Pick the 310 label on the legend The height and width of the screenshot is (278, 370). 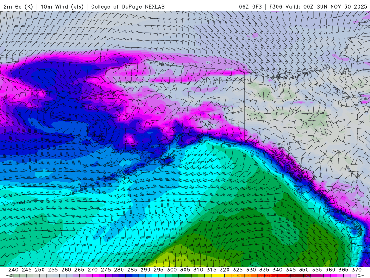pos(198,270)
